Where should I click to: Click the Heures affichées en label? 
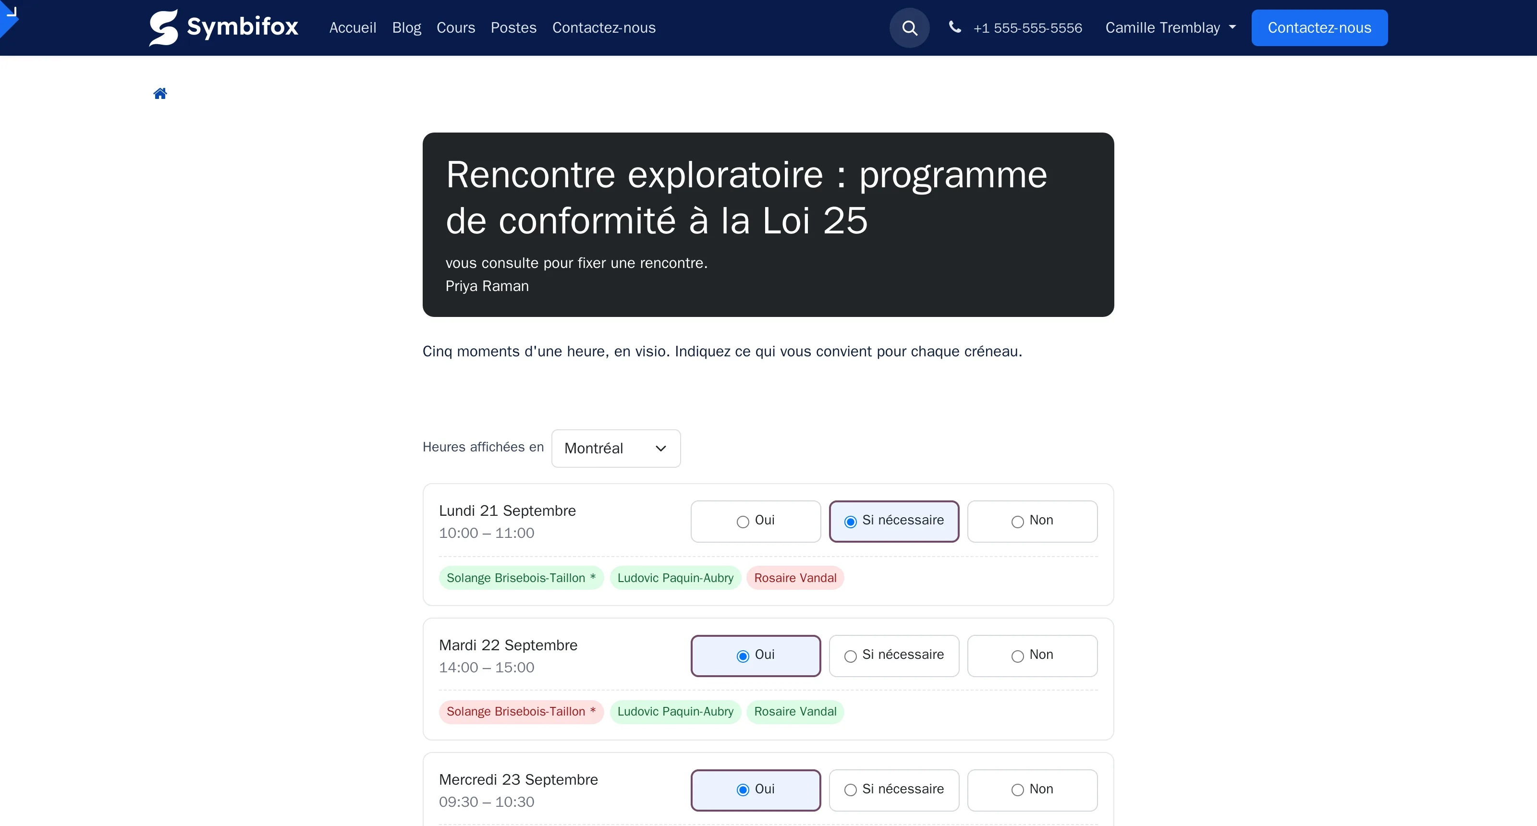[483, 447]
